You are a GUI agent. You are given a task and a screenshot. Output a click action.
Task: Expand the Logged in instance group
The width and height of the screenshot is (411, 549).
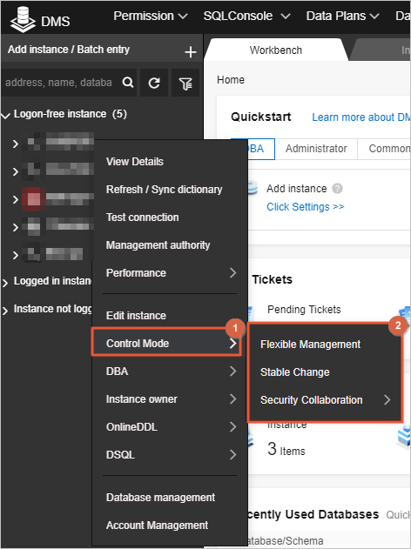5,283
